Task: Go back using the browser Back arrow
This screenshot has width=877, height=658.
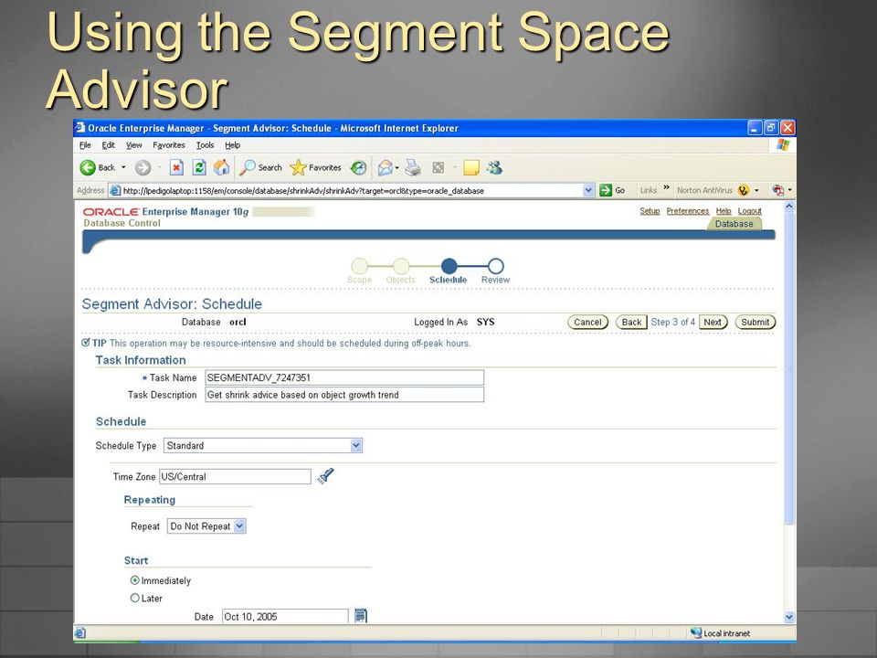Action: tap(88, 167)
